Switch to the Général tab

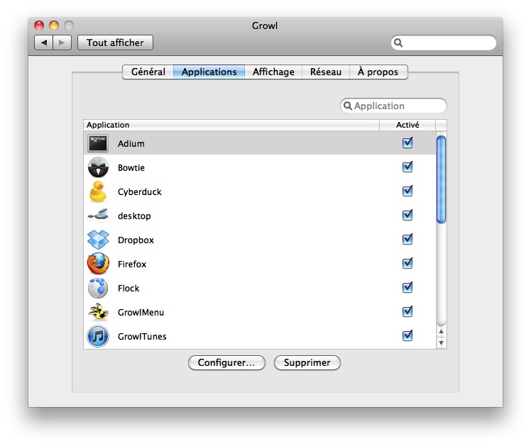(x=148, y=72)
